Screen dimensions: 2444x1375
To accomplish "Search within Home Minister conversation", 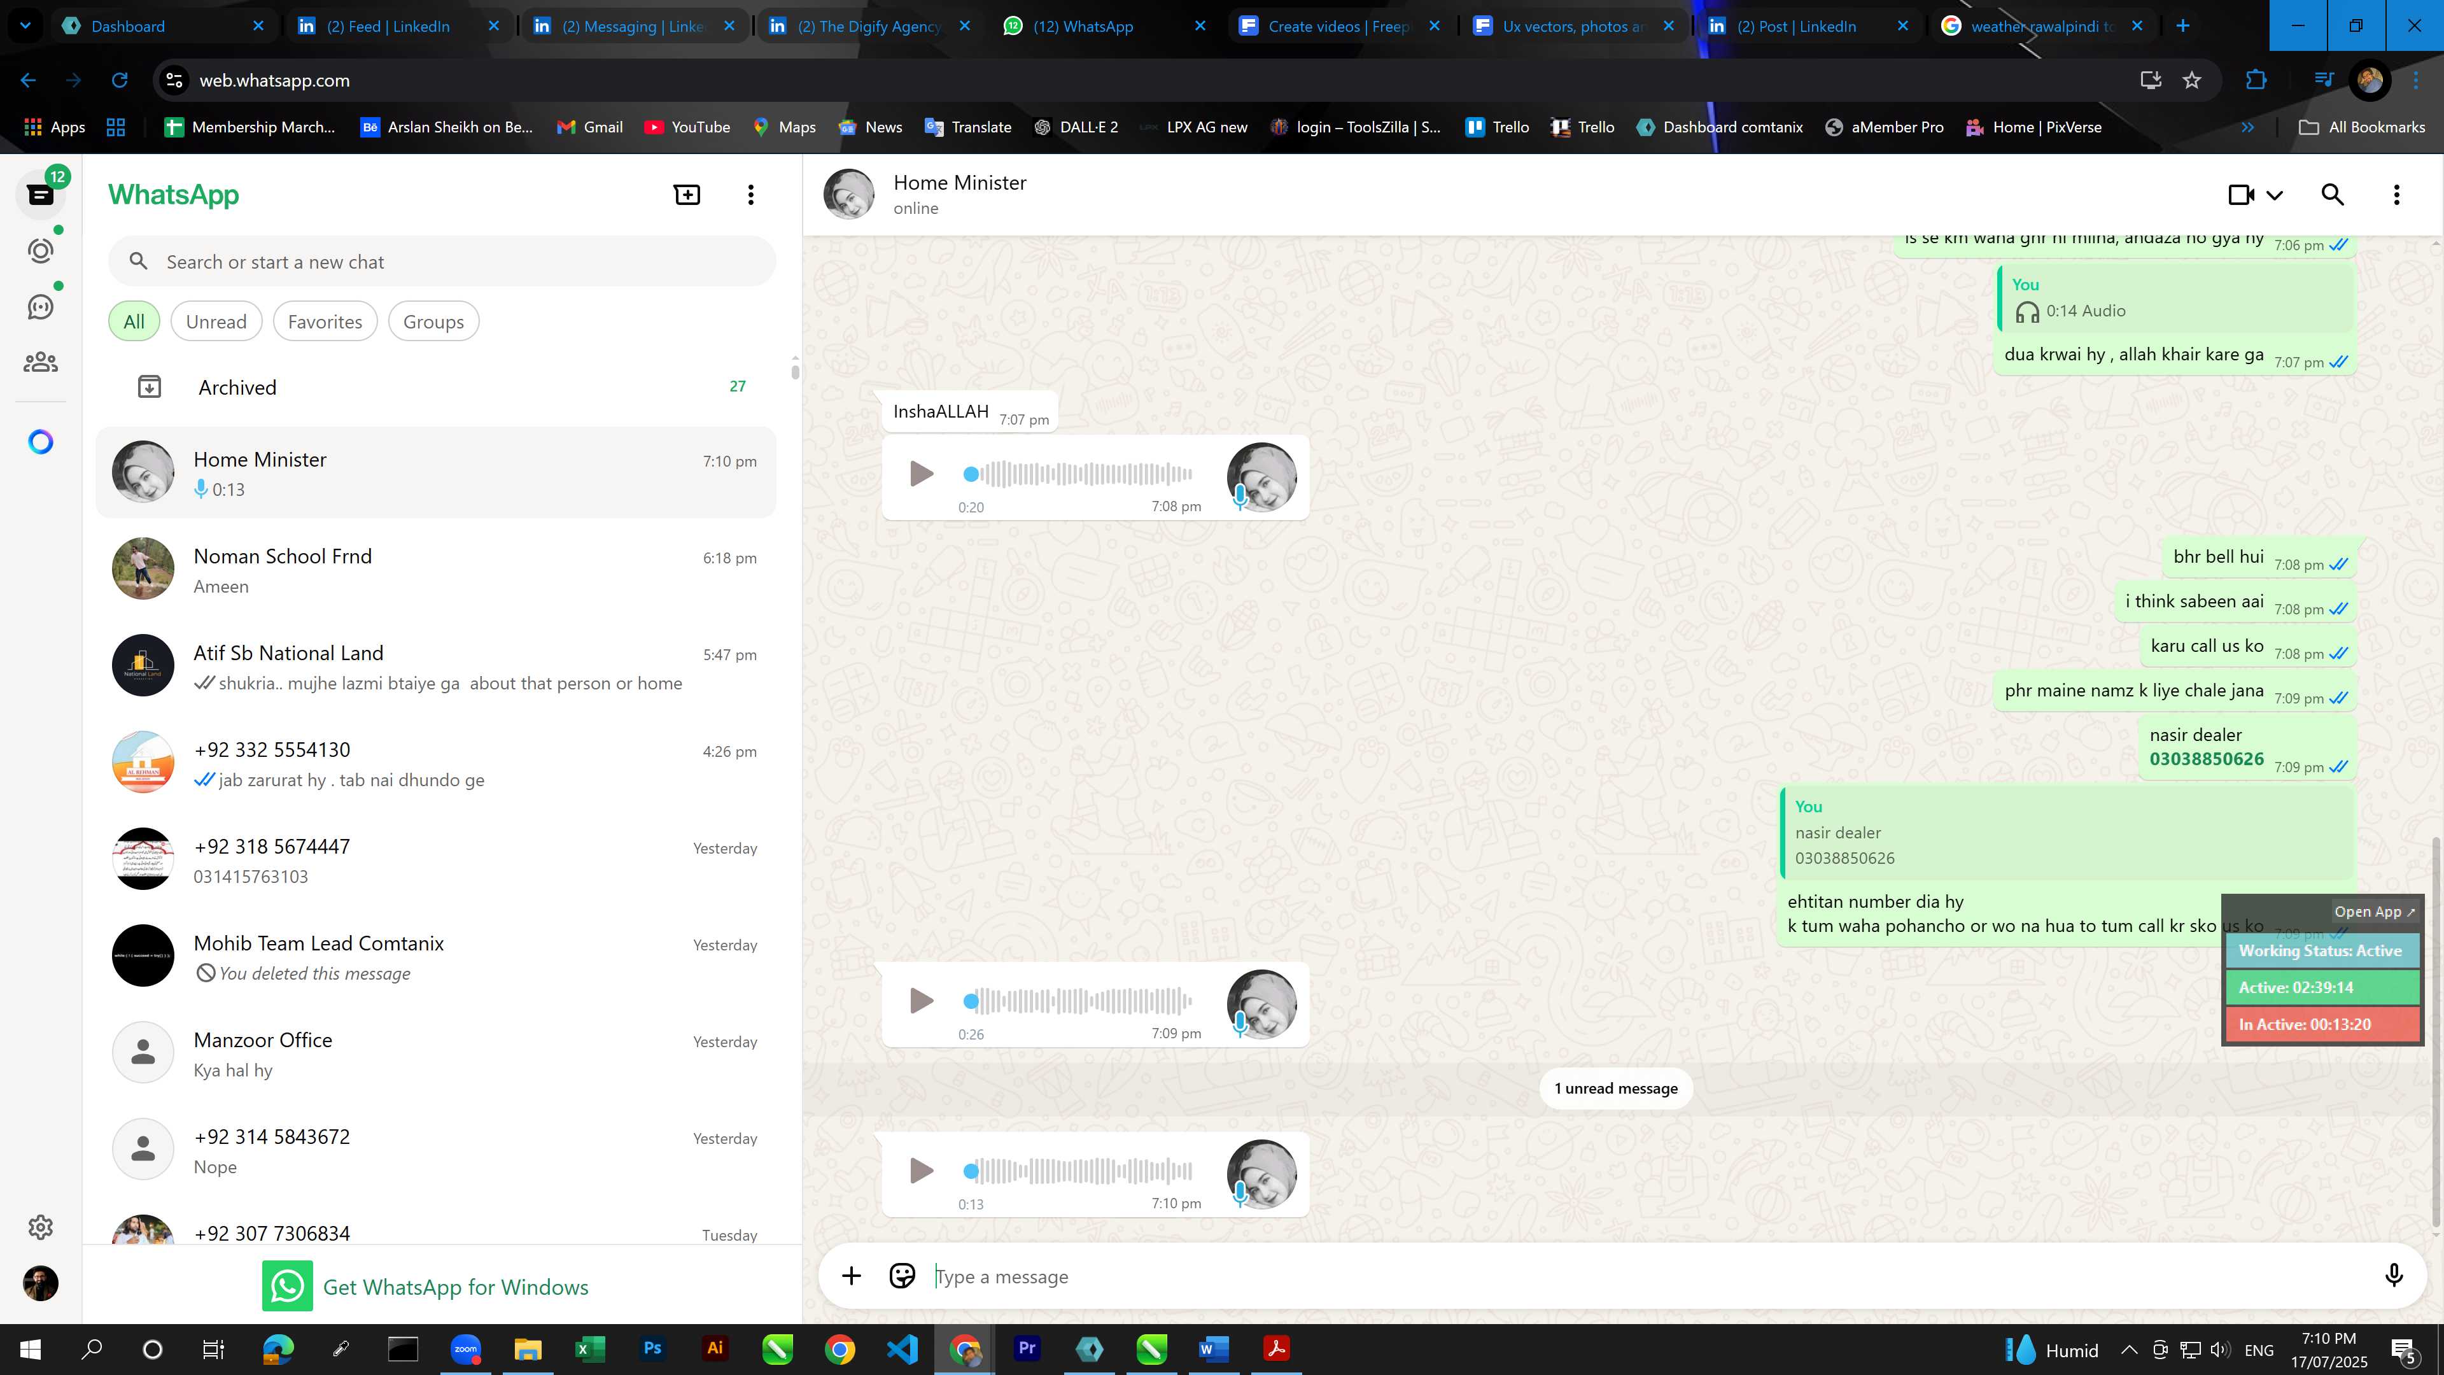I will pos(2332,195).
